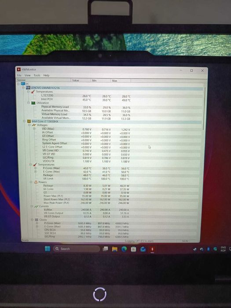Screen dimensions: 231x308
Task: Collapse the Voltages group
Action: click(29, 125)
